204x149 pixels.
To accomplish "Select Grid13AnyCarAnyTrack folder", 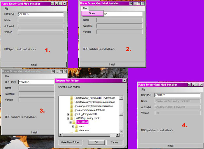I will [x=87, y=118].
